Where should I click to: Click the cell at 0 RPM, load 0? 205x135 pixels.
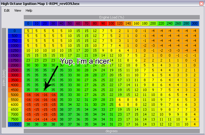(x=28, y=30)
